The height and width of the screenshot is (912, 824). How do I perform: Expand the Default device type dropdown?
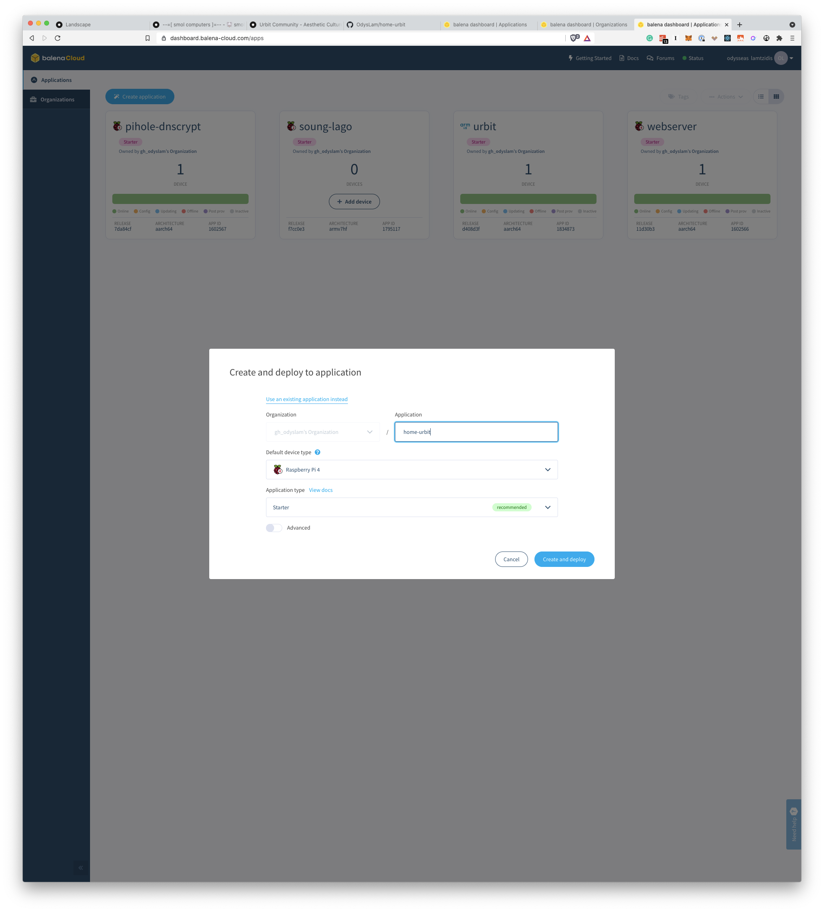412,470
